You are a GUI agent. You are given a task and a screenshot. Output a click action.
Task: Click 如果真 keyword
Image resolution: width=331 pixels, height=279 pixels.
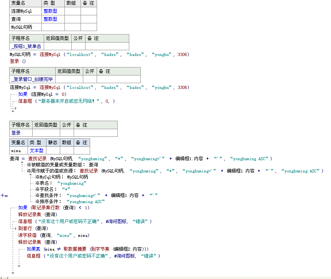[x=33, y=249]
